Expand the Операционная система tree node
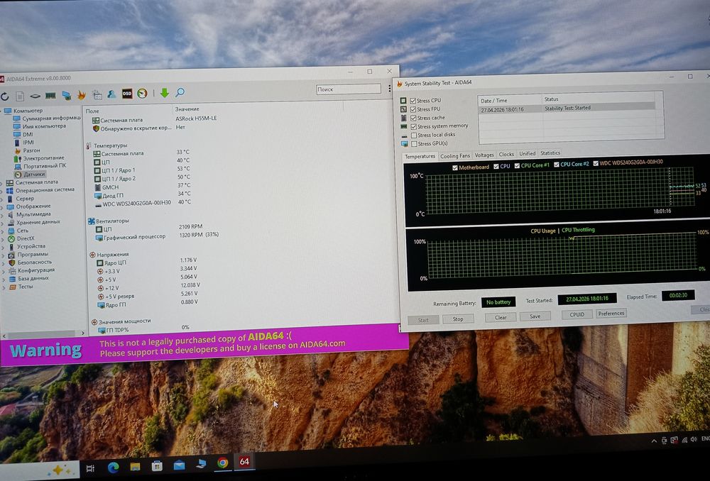 [x=1, y=191]
